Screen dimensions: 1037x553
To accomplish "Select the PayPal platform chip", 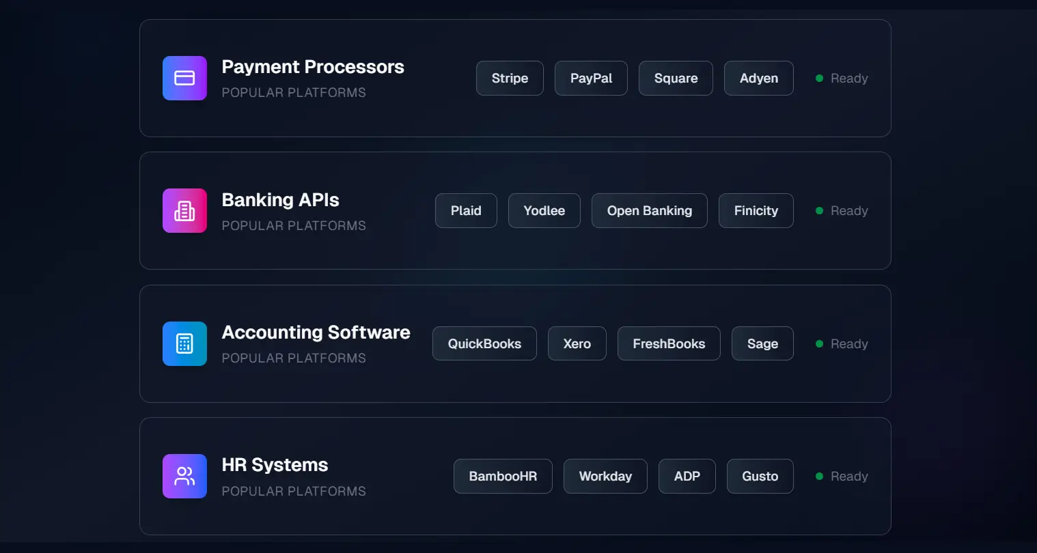I will pos(591,78).
